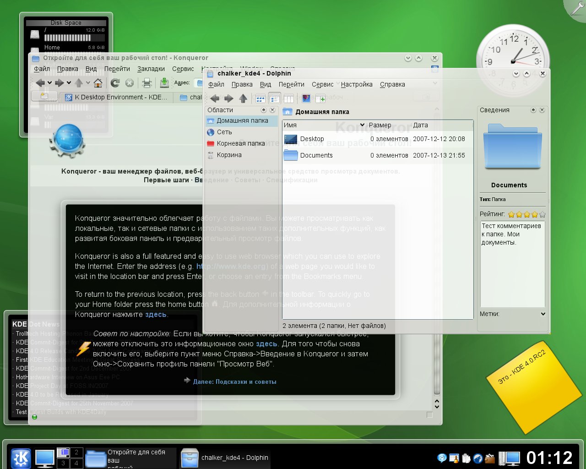Open Konqueror Правка menu
This screenshot has width=586, height=469.
[67, 69]
